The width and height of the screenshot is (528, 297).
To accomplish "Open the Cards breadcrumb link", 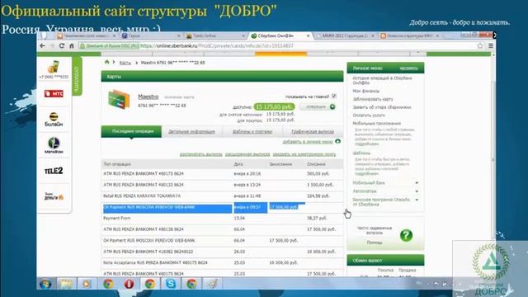I will [x=125, y=63].
